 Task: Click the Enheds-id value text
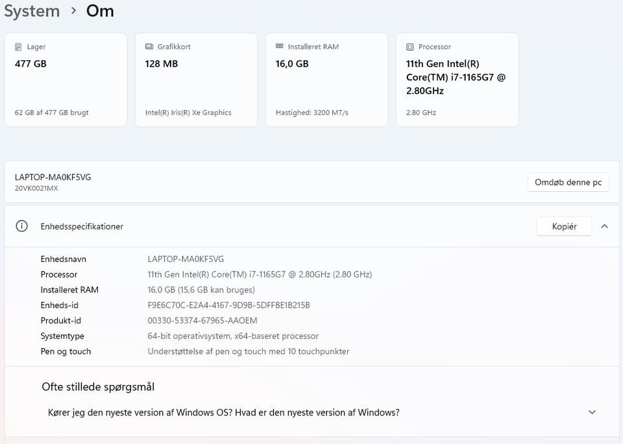pyautogui.click(x=228, y=305)
